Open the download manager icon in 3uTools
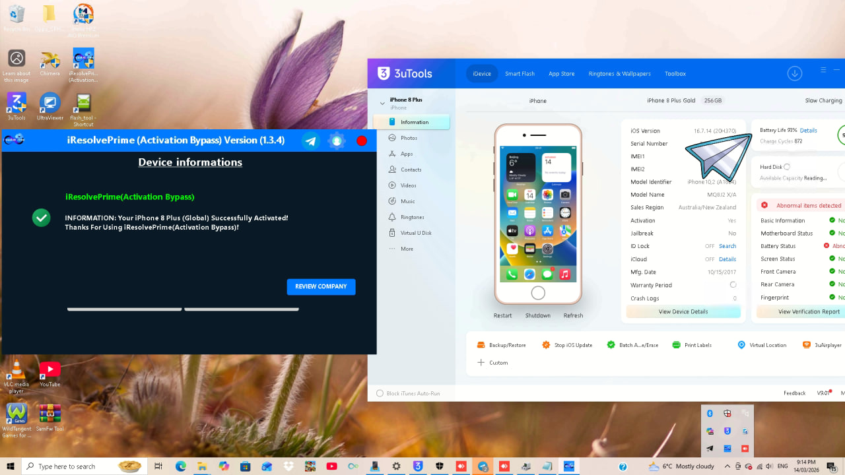845x475 pixels. tap(795, 73)
